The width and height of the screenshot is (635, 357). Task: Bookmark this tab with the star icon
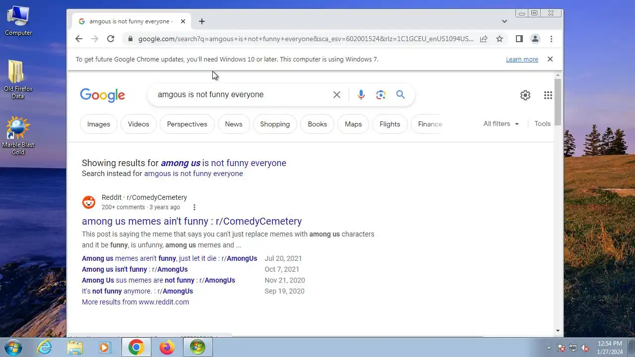pos(500,39)
